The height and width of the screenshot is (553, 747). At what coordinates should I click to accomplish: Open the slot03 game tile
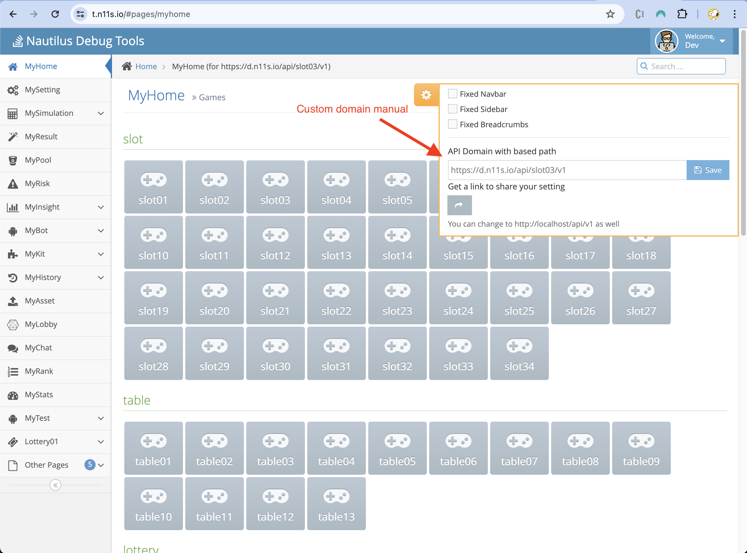[x=275, y=187]
